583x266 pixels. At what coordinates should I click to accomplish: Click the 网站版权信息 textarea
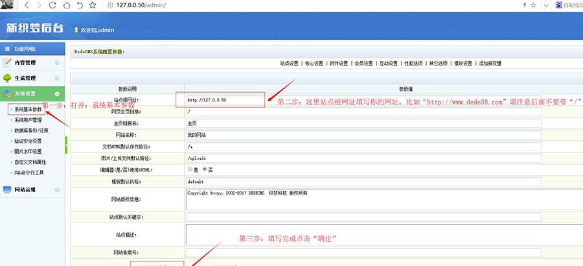click(x=384, y=199)
